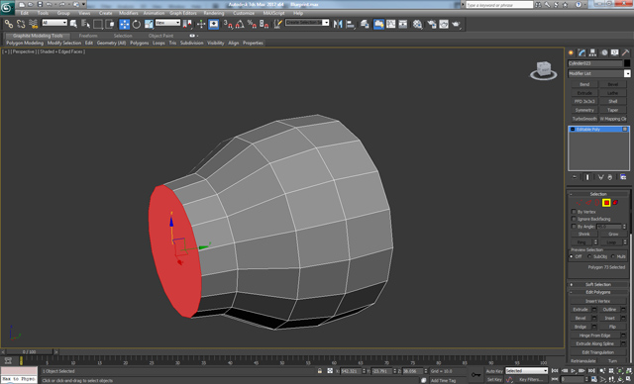Switch to the Hierarchy command panel tab
Image resolution: width=634 pixels, height=384 pixels.
click(592, 52)
